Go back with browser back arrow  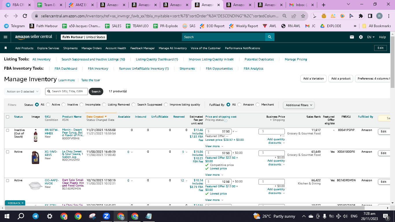point(6,16)
